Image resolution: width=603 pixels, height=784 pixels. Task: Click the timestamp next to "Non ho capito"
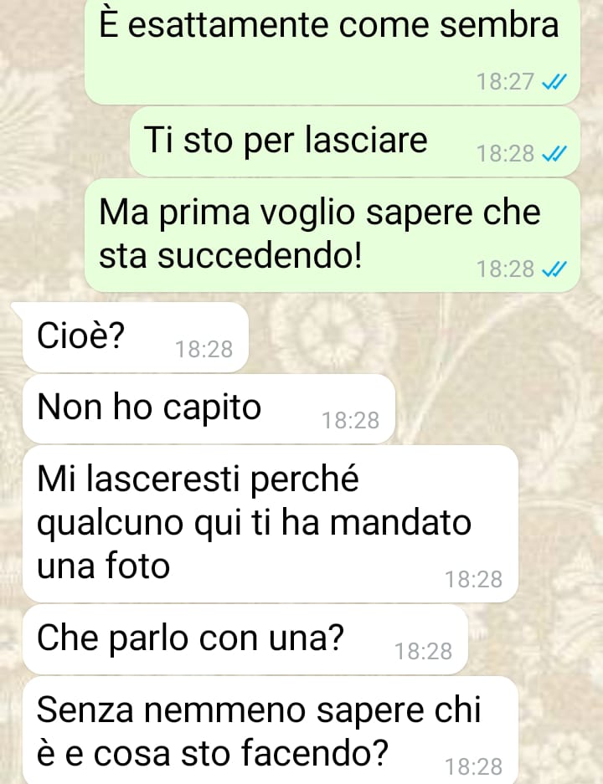tap(350, 421)
